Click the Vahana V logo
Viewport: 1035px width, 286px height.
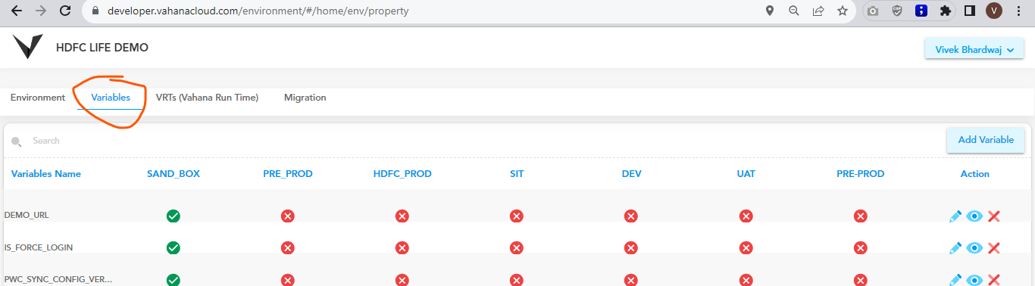coord(27,47)
